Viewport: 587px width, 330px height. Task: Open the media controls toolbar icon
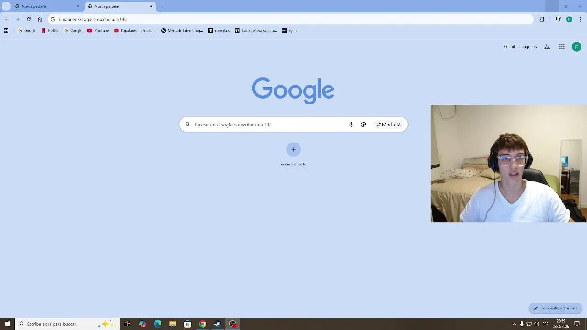pyautogui.click(x=558, y=19)
